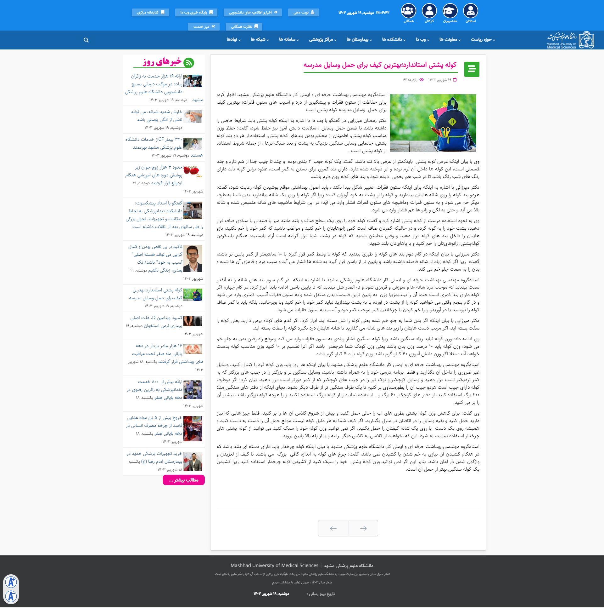Open پایگاه خبری وب دا button
Viewport: 604px width, 608px height.
(x=197, y=12)
